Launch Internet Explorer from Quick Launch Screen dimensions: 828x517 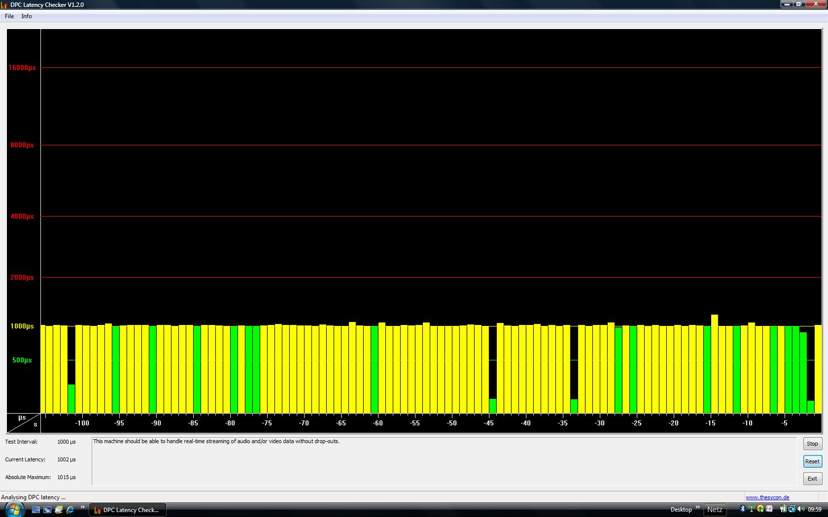[x=70, y=510]
